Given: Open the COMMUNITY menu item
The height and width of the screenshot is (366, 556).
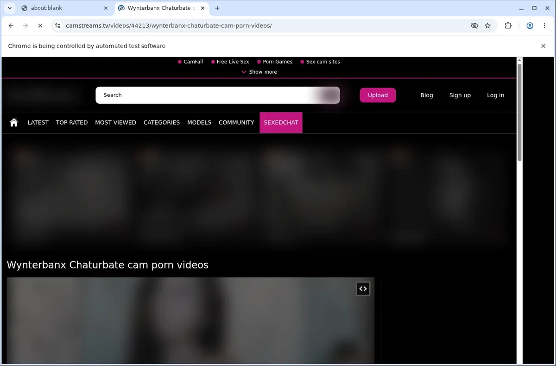Looking at the screenshot, I should (x=236, y=122).
